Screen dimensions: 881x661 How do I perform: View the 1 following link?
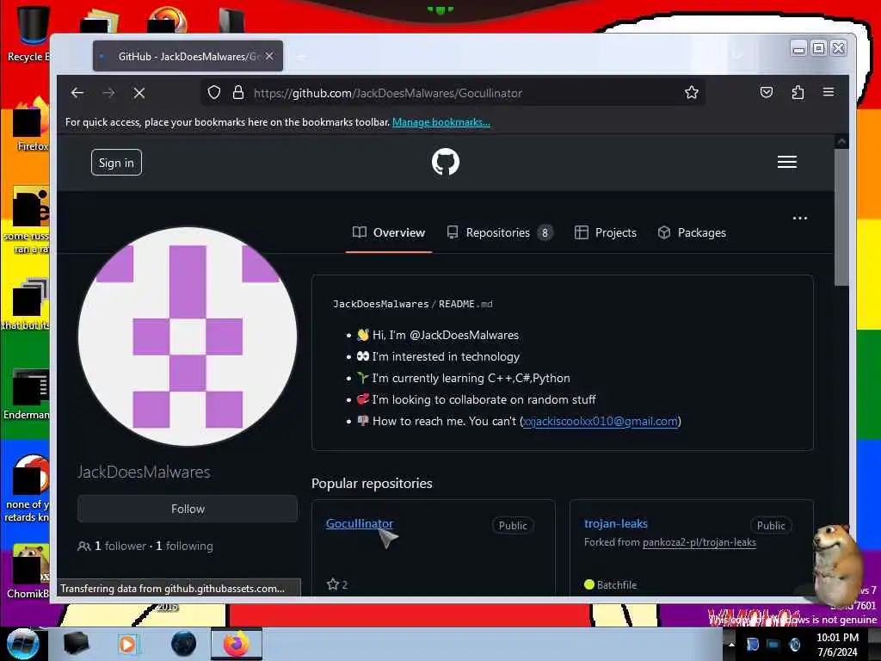[184, 546]
